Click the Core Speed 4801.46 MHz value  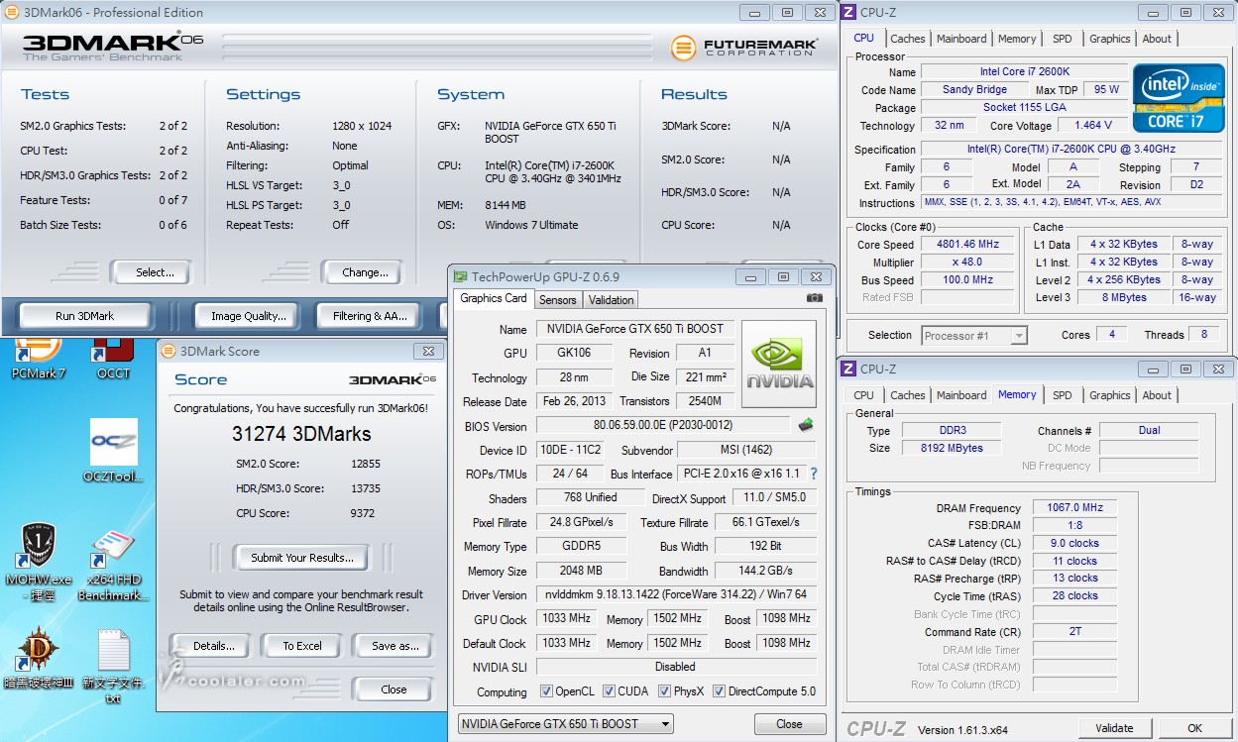968,245
